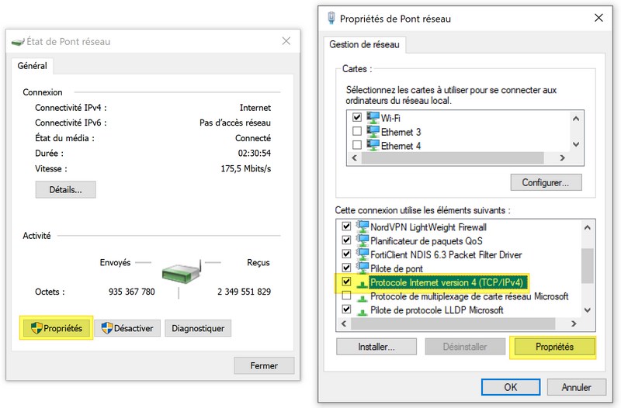Click the Ethernet 3 adapter icon
621x408 pixels.
click(372, 131)
